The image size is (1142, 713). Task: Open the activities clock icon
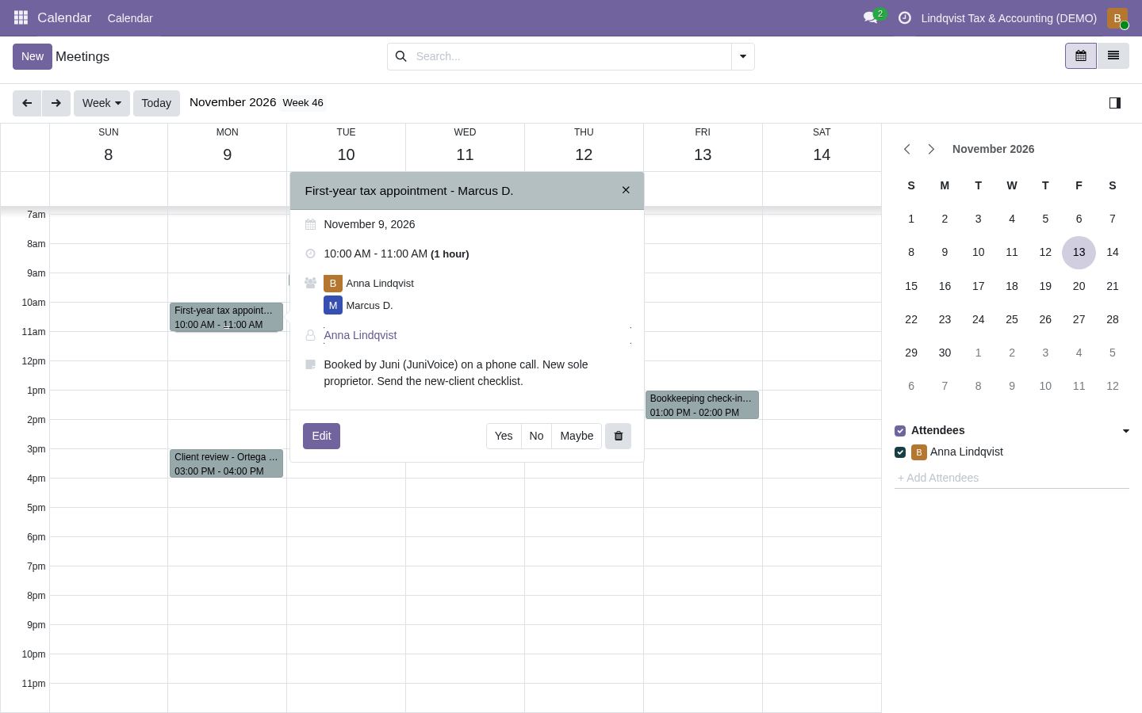[x=904, y=17]
